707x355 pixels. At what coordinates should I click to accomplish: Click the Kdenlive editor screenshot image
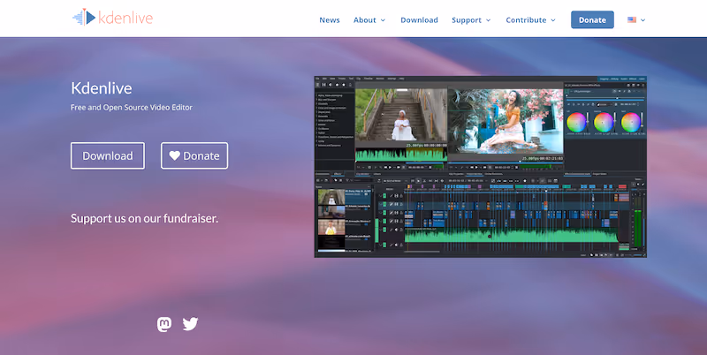[481, 167]
